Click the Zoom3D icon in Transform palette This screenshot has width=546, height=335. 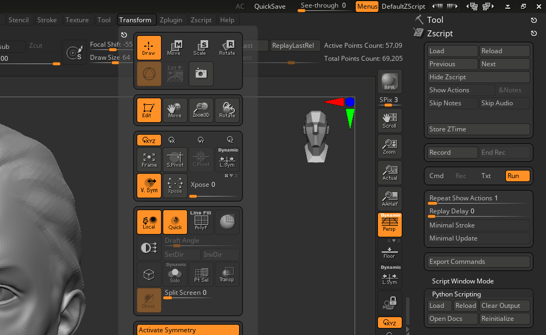tap(201, 110)
